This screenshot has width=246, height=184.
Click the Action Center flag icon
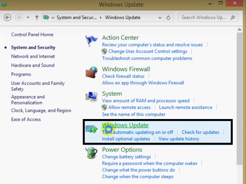click(91, 41)
